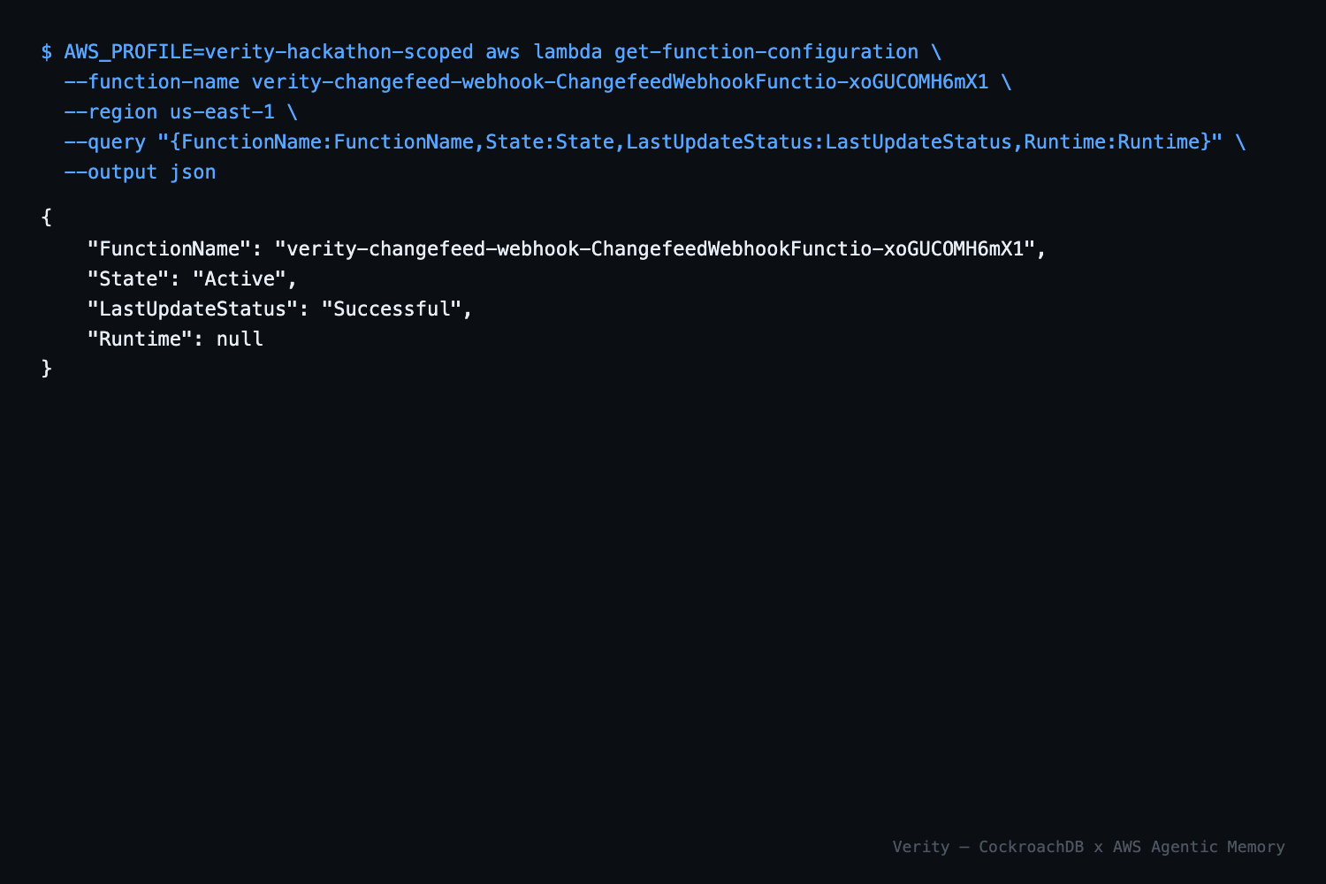The height and width of the screenshot is (884, 1326).
Task: Click the get-function-configuration subcommand text
Action: (766, 52)
